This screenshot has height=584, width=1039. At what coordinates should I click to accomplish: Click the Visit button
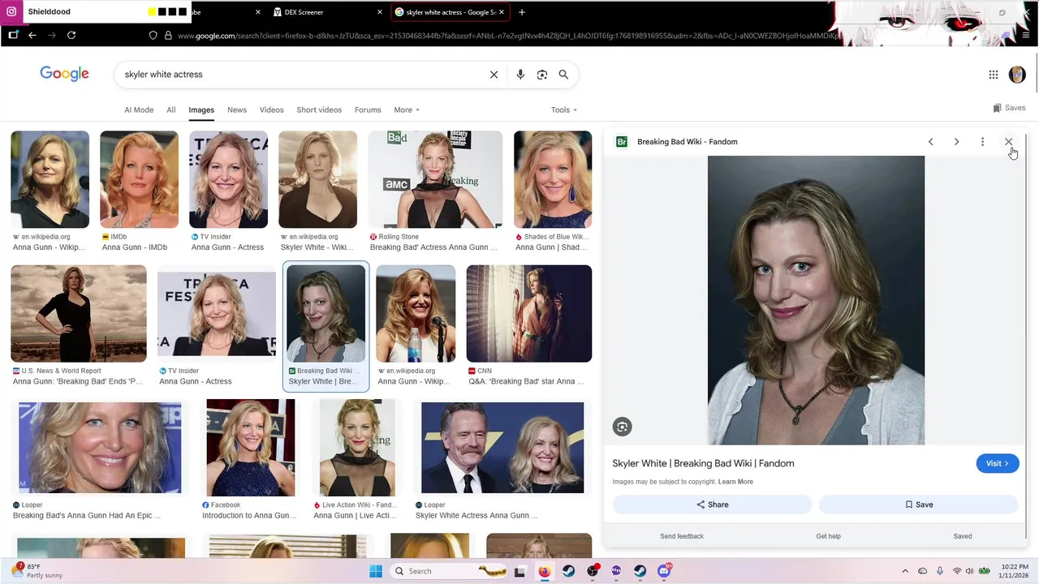point(998,464)
